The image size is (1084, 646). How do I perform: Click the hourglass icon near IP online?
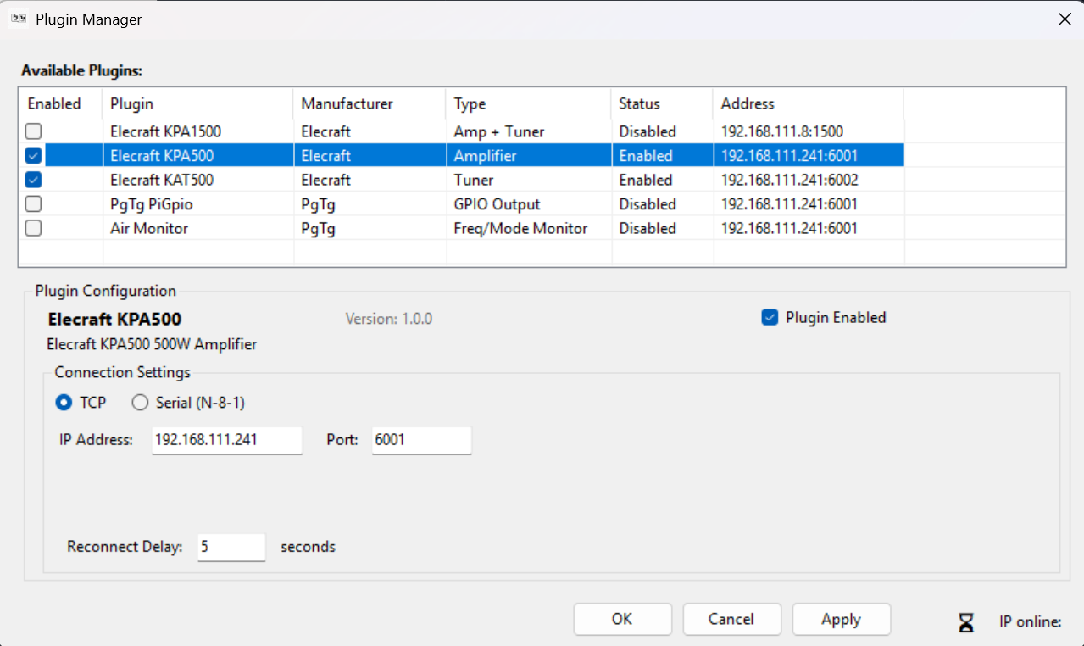[966, 621]
